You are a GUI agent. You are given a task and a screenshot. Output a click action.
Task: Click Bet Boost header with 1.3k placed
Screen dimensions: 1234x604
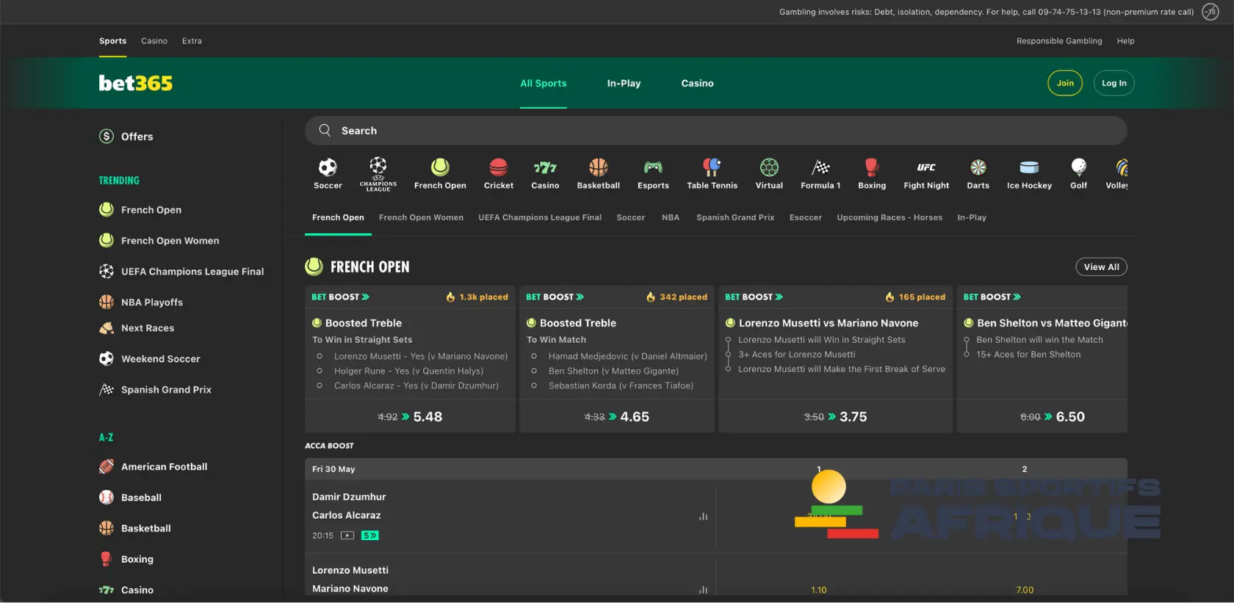click(410, 297)
